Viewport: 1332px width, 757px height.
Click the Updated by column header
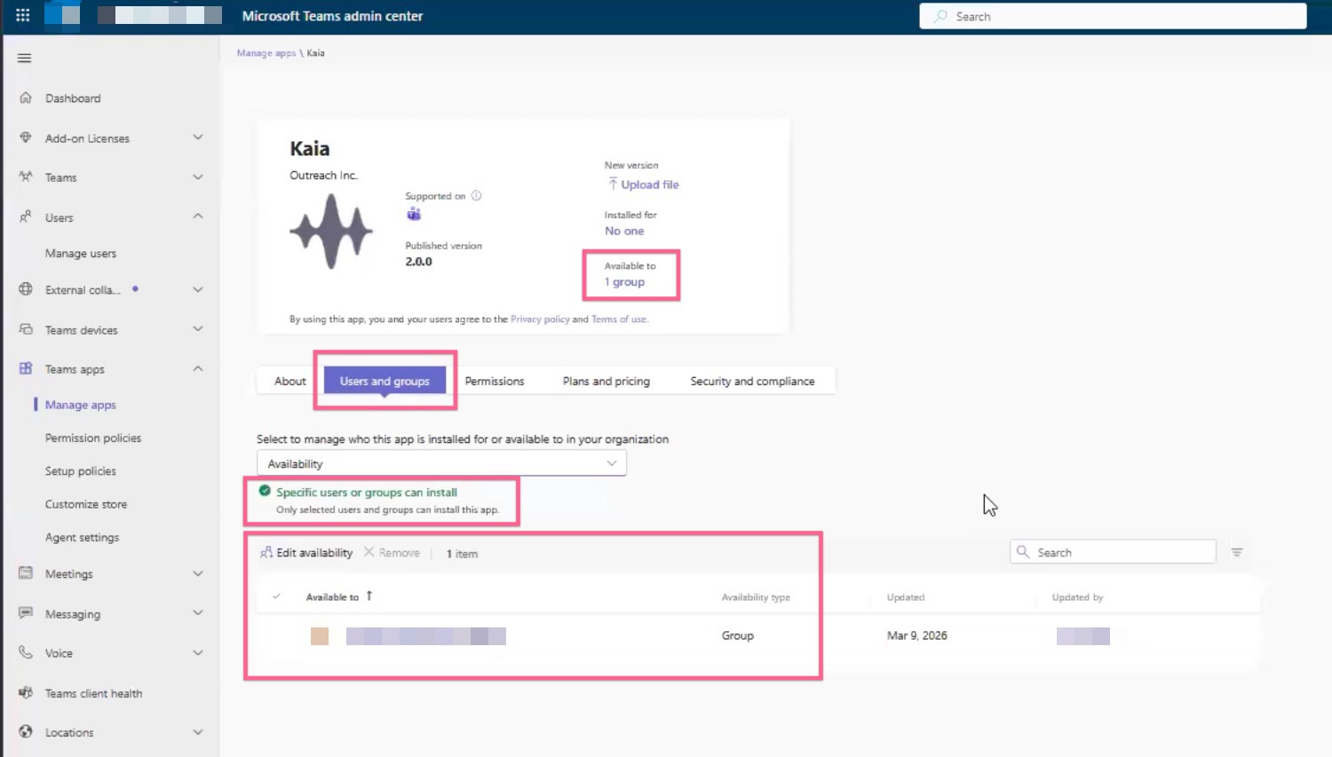click(x=1077, y=597)
